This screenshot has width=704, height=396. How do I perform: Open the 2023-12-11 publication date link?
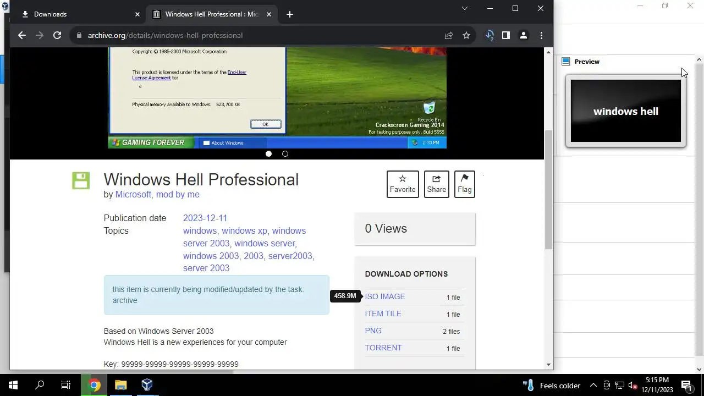205,218
